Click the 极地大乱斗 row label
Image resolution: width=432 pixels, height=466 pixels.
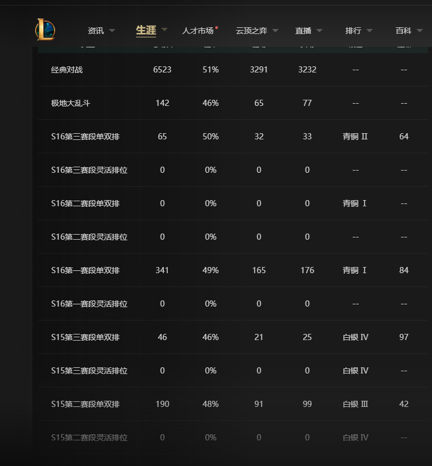[71, 103]
